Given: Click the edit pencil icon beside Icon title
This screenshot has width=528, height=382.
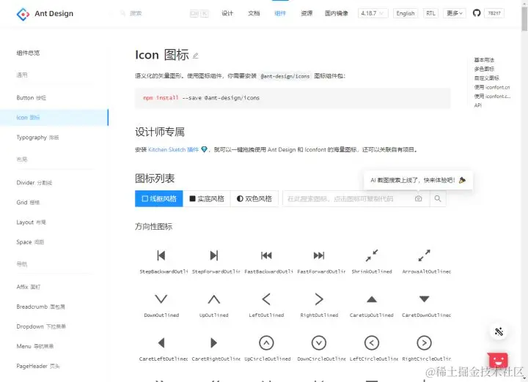Looking at the screenshot, I should [x=196, y=56].
